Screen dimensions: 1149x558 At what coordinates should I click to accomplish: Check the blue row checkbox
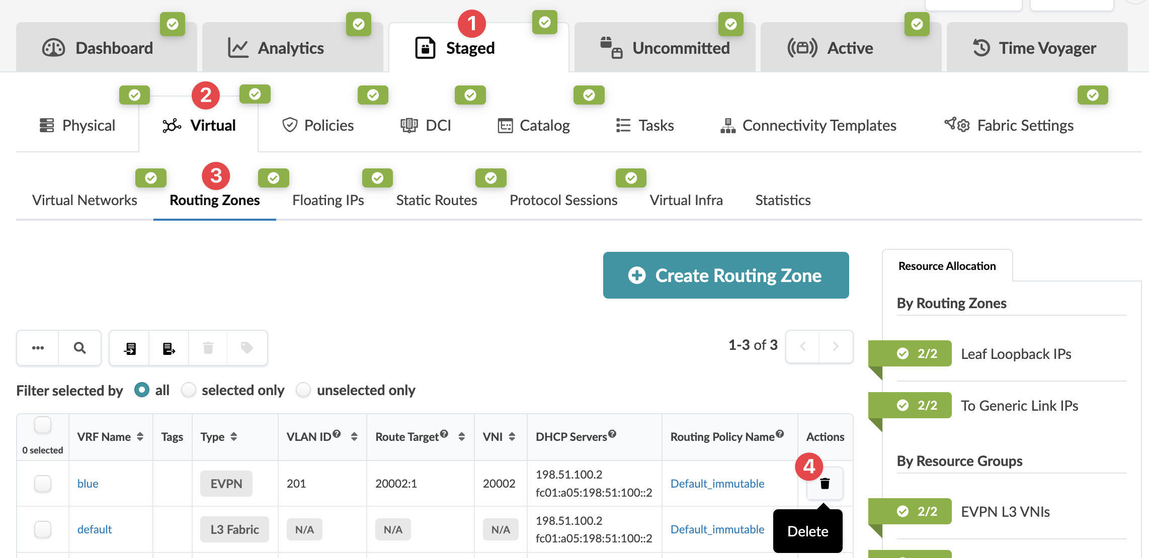click(x=43, y=484)
